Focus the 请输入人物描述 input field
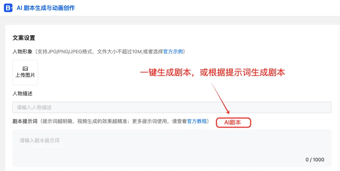The image size is (340, 171). 172,107
